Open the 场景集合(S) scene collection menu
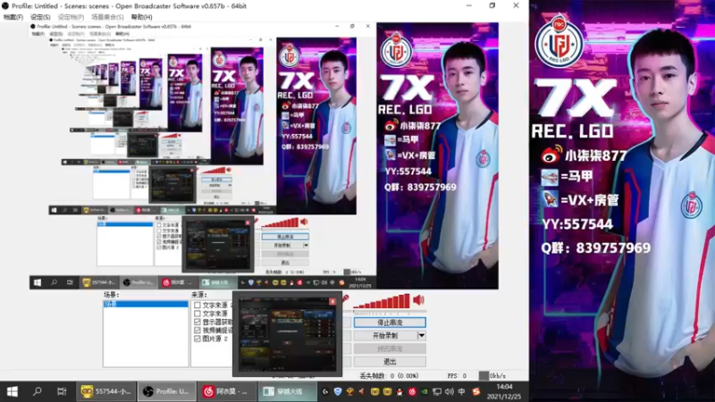This screenshot has width=715, height=402. tap(107, 17)
